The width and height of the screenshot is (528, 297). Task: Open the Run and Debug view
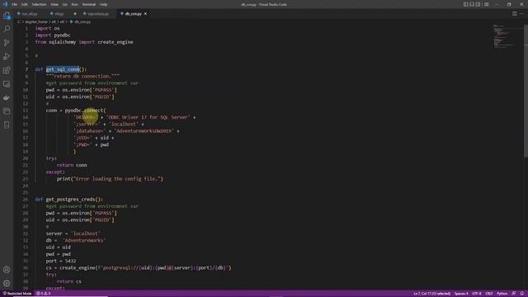[7, 57]
